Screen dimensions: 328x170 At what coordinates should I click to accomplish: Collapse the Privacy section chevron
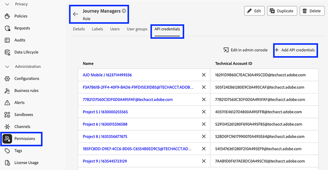pos(7,4)
